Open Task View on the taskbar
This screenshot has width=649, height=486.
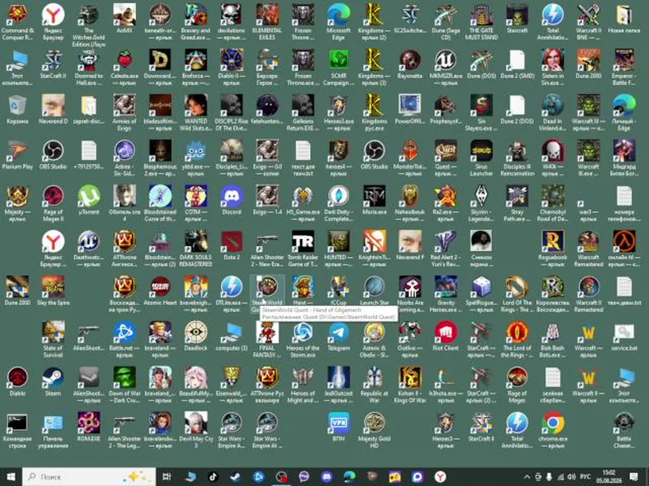coord(167,477)
